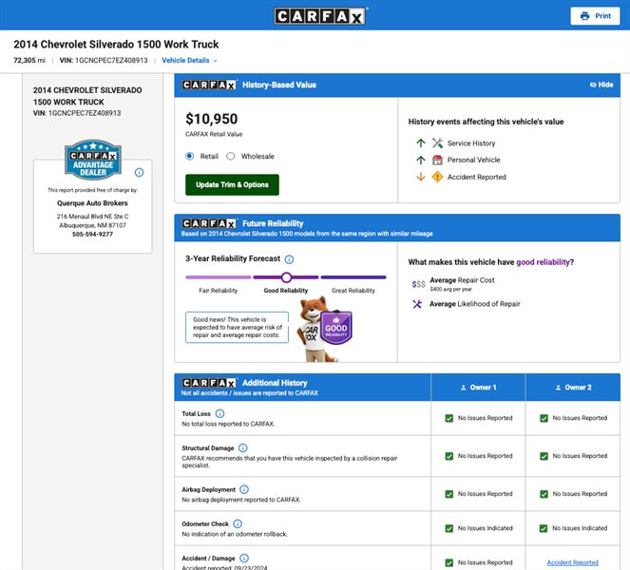This screenshot has width=630, height=570.
Task: Click the printer icon on the Print button
Action: click(585, 16)
